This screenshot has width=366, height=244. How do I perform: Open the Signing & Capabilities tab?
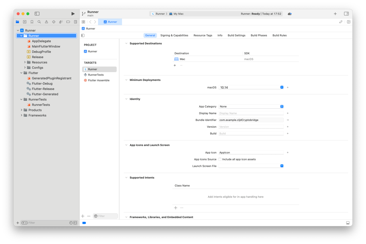174,35
